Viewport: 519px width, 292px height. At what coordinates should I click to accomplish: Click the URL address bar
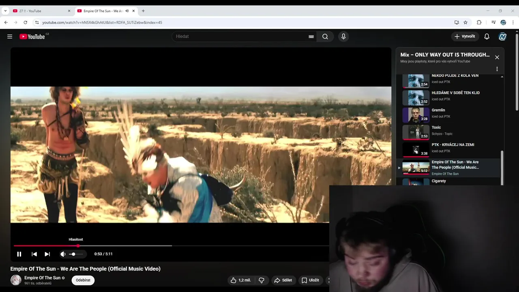pyautogui.click(x=243, y=22)
